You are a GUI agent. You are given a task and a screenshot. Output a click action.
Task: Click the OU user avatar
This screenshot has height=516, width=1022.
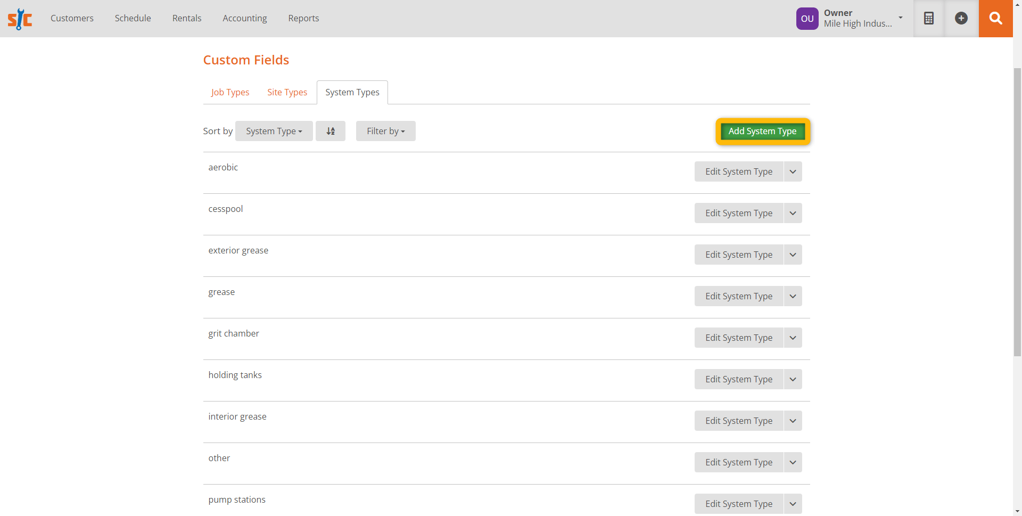(x=807, y=19)
